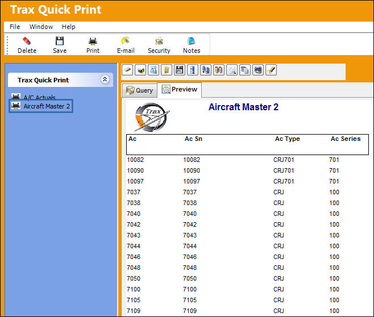Click the overlapping purple pages icon
The image size is (374, 317).
pos(245,70)
